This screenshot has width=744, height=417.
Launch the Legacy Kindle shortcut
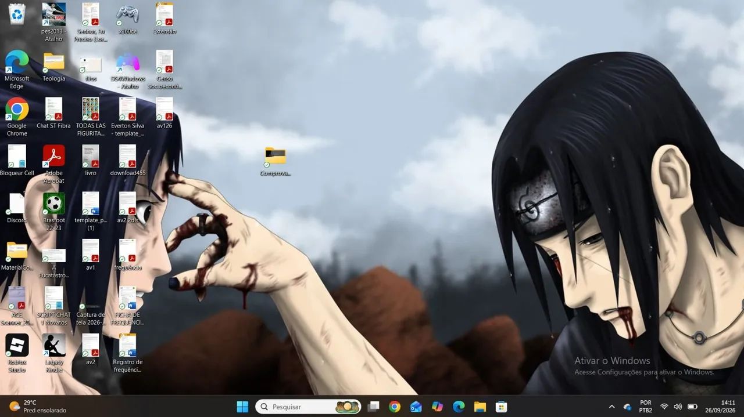(53, 353)
